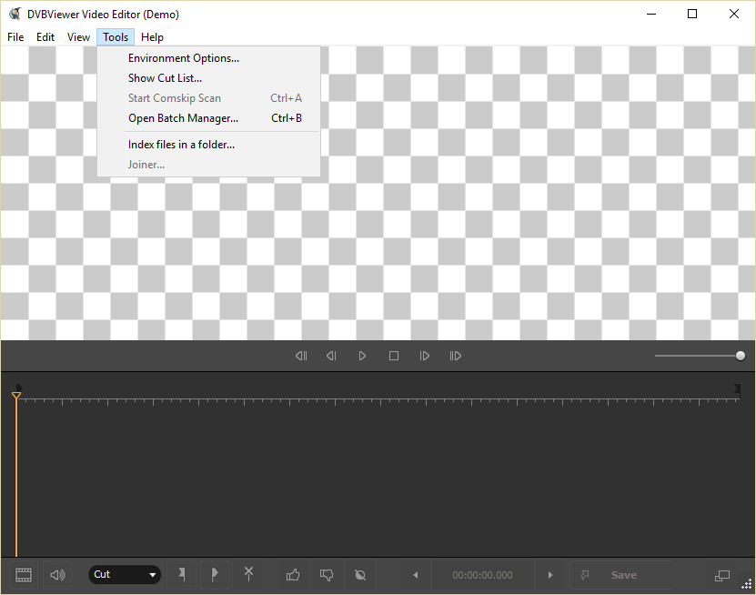This screenshot has width=756, height=595.
Task: Close the DVBViewer Video Editor window
Action: pos(734,14)
